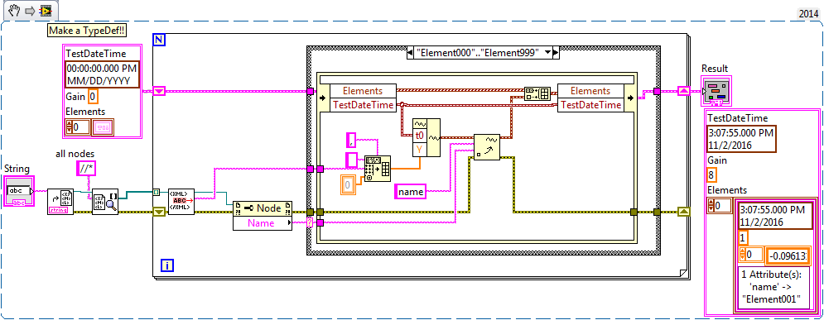Select the right pink shift register on the loop

pyautogui.click(x=683, y=91)
